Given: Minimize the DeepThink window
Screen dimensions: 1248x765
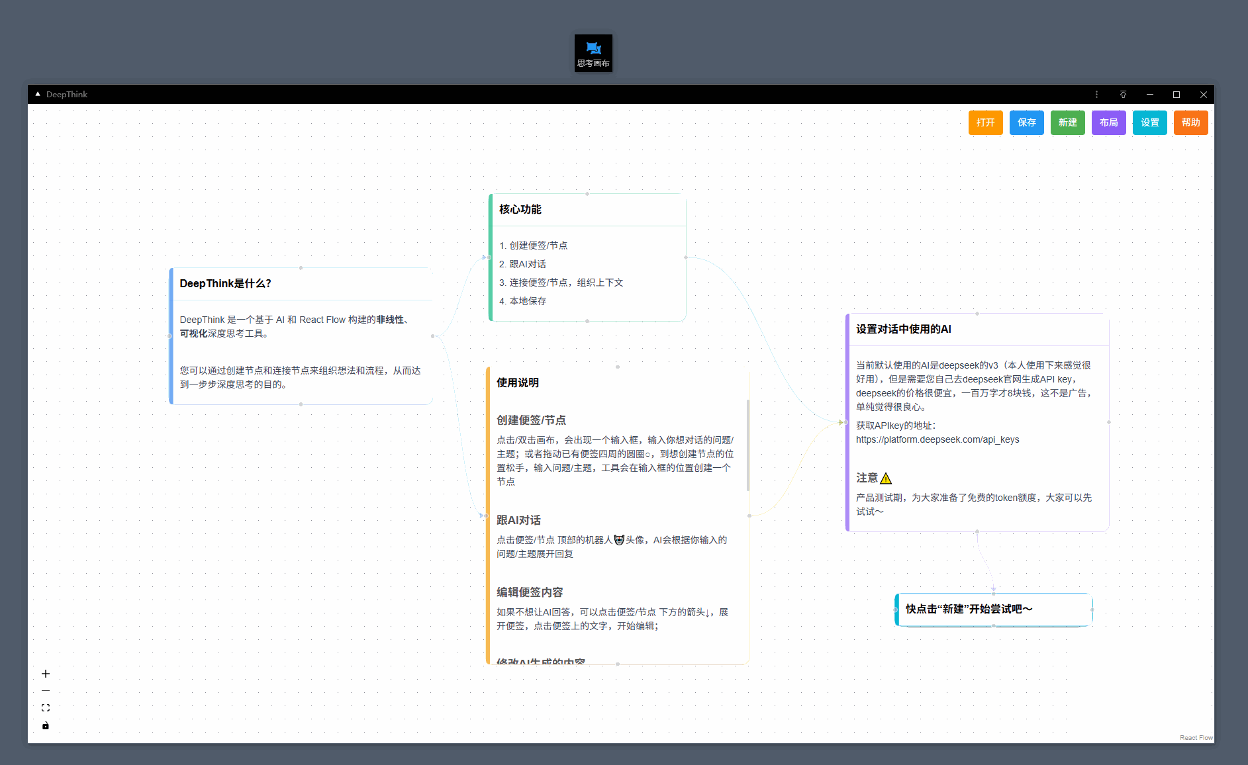Looking at the screenshot, I should pyautogui.click(x=1150, y=95).
